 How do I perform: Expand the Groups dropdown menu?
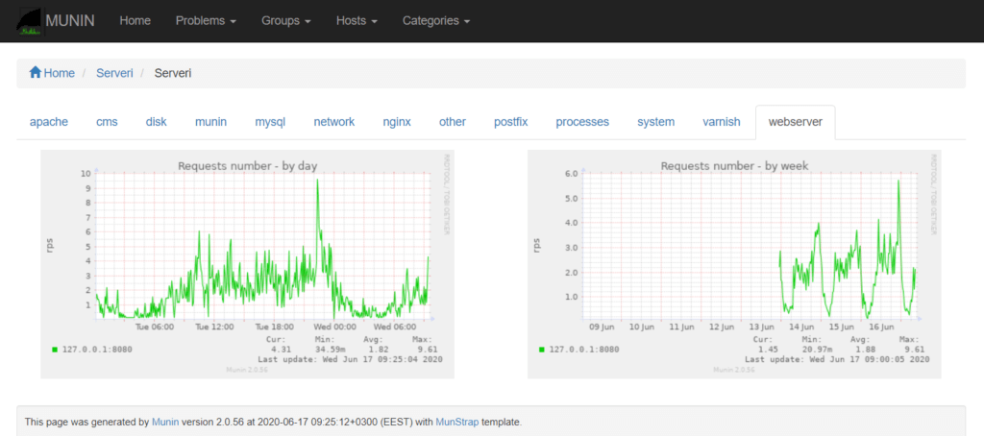(285, 20)
